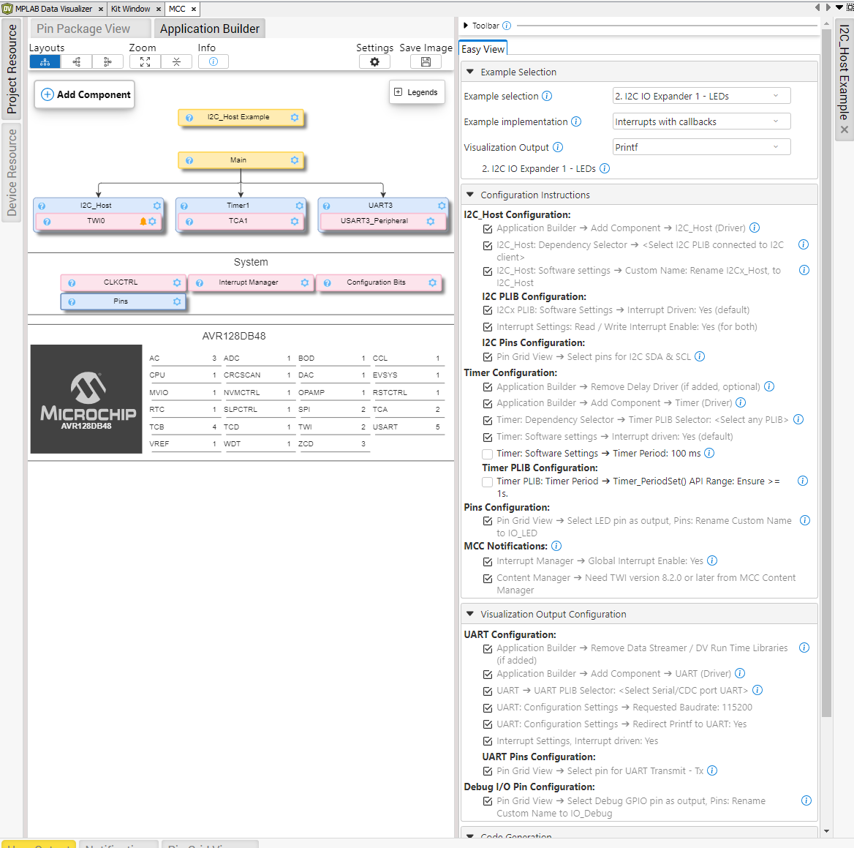Click the notification bell on TWI0
This screenshot has height=848, width=854.
click(143, 221)
